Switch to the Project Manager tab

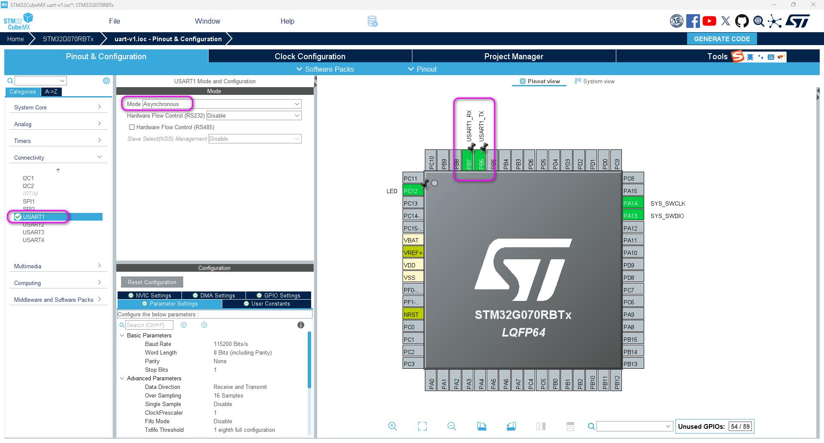[x=514, y=56]
